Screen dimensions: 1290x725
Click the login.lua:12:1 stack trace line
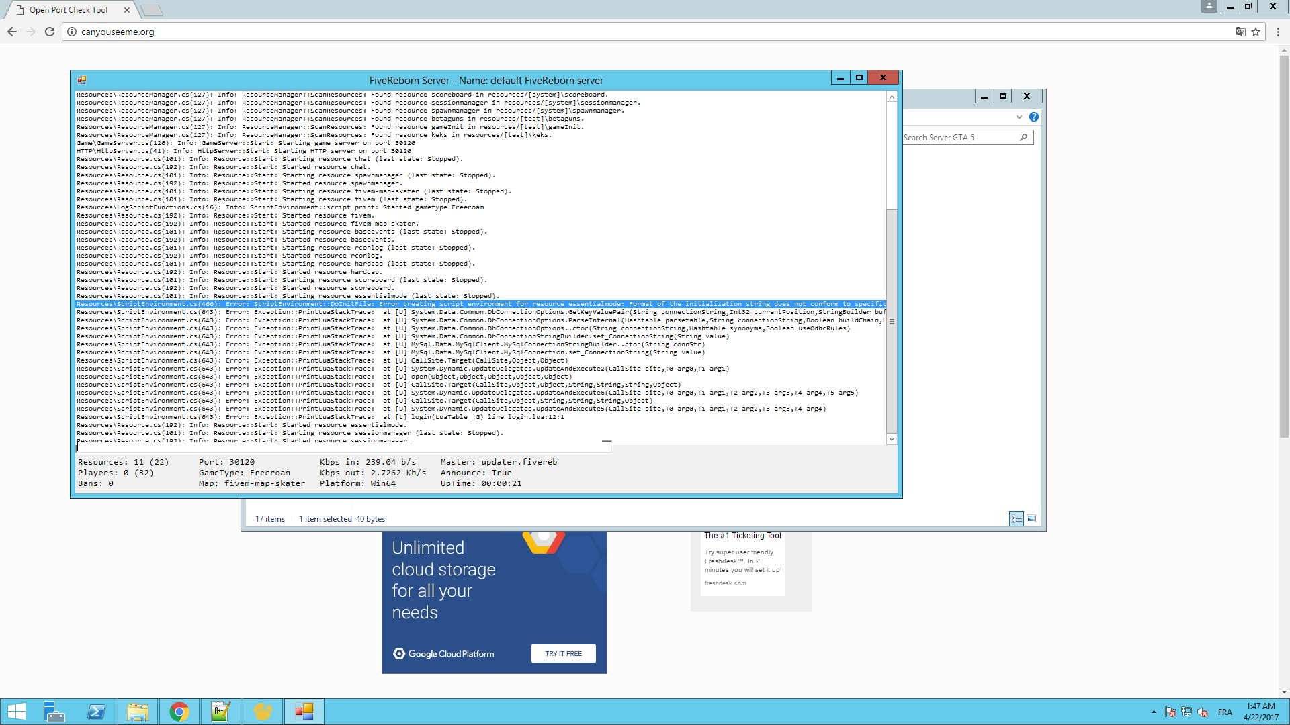coord(320,417)
